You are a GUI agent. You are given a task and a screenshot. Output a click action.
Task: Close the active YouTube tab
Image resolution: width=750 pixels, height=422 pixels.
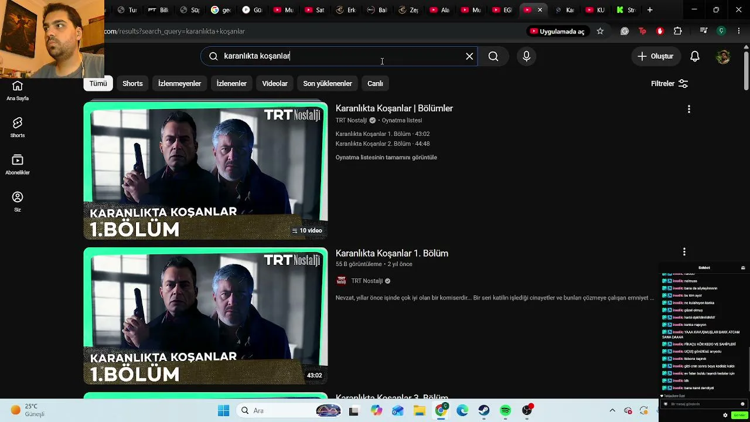[x=540, y=10]
